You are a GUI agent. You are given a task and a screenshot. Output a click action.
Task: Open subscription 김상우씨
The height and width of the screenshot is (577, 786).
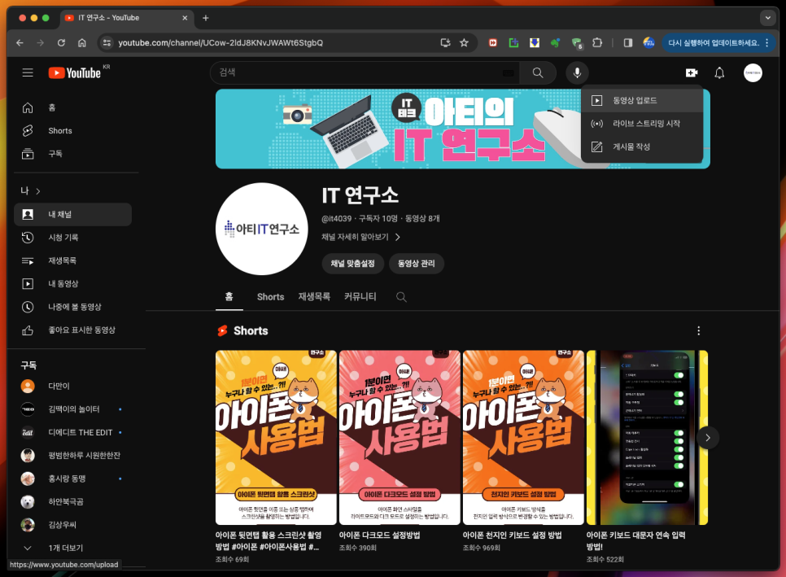point(73,525)
